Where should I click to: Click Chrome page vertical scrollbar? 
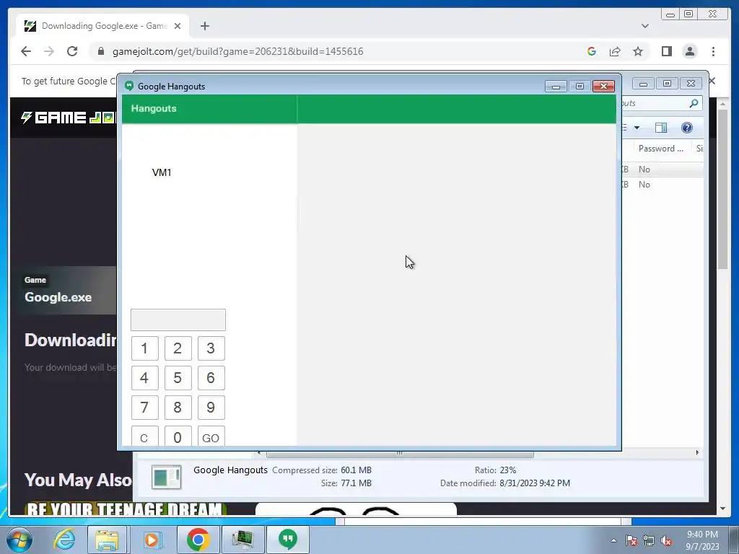tap(723, 188)
